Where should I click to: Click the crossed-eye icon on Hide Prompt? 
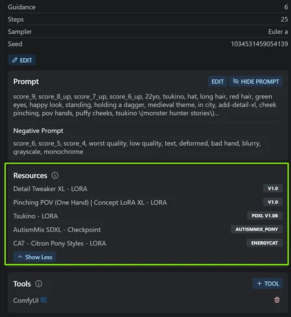click(x=236, y=82)
